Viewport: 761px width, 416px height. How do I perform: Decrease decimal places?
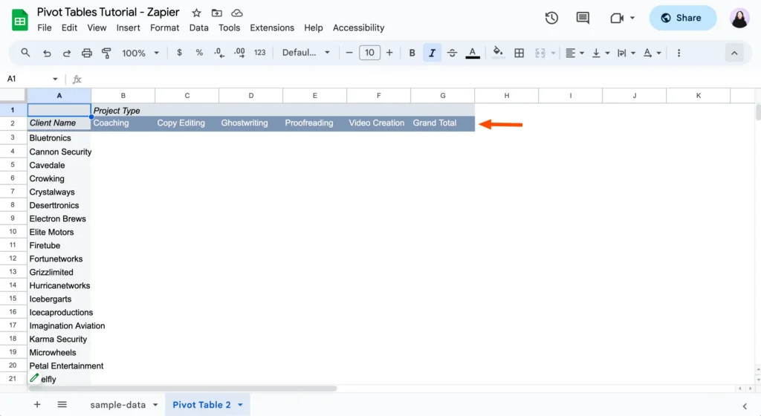point(219,52)
